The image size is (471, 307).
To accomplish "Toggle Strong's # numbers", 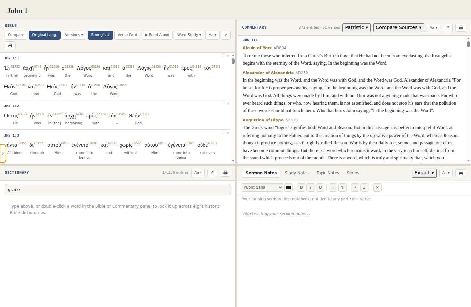I will [100, 35].
